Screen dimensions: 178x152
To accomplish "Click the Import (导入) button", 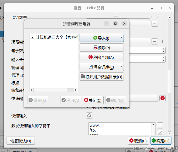I will 102,38.
